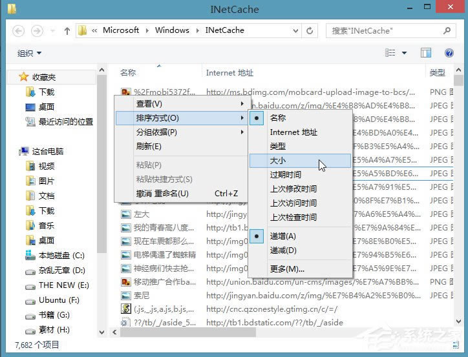The image size is (468, 357).
Task: Go back with the Back arrow button
Action: click(18, 31)
